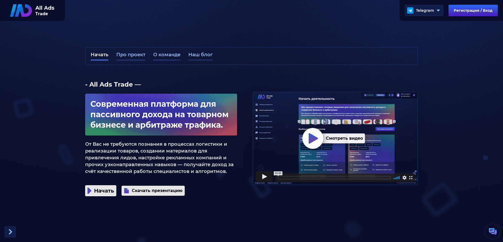
Task: Click the document icon on Скачать презентацию
Action: click(x=127, y=191)
